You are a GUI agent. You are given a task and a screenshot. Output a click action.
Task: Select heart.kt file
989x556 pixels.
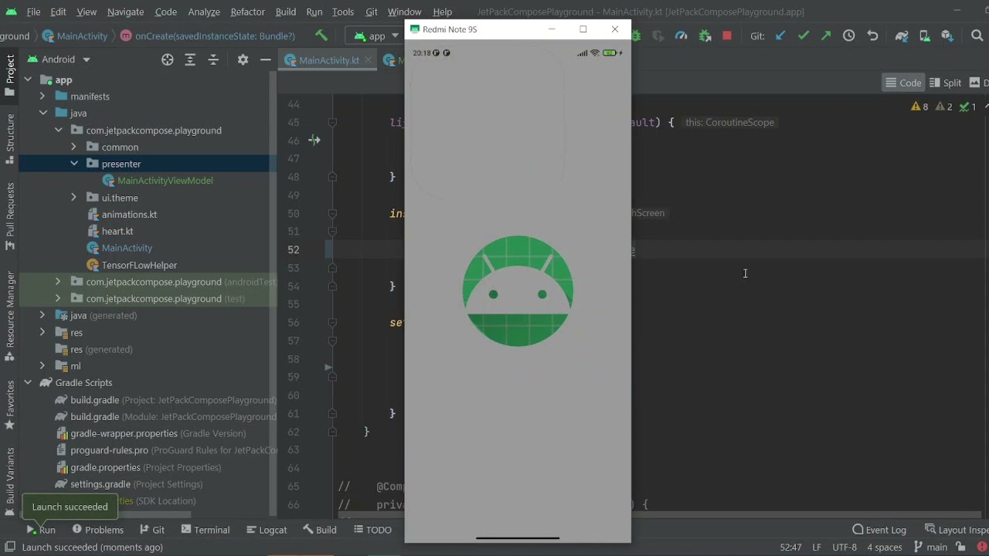[117, 231]
